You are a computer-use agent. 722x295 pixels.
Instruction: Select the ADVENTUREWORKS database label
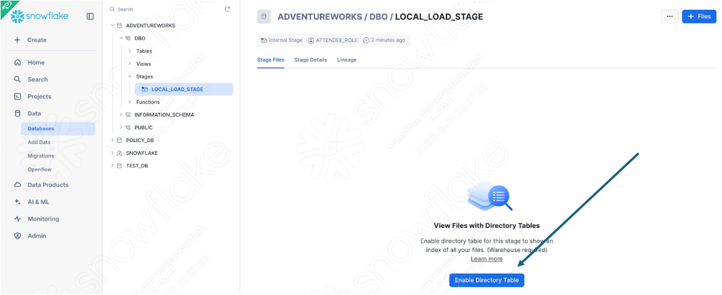pyautogui.click(x=150, y=26)
